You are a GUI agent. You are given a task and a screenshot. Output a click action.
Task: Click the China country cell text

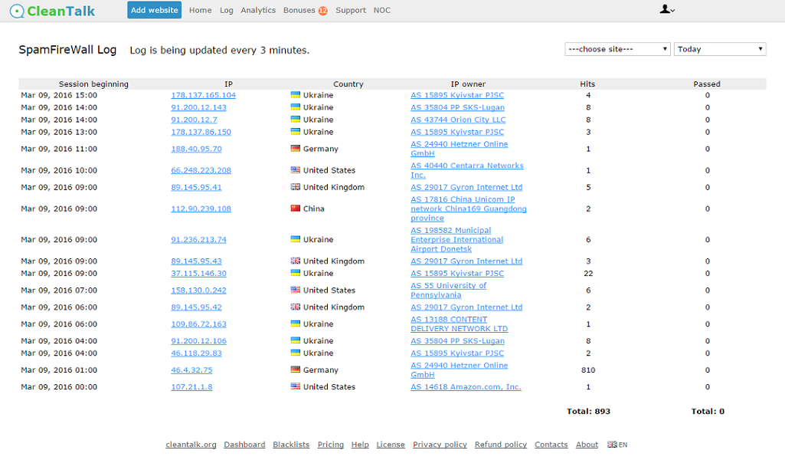313,209
